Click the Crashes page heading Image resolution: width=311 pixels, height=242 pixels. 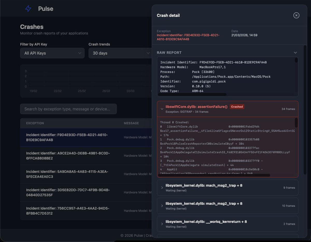pyautogui.click(x=32, y=27)
